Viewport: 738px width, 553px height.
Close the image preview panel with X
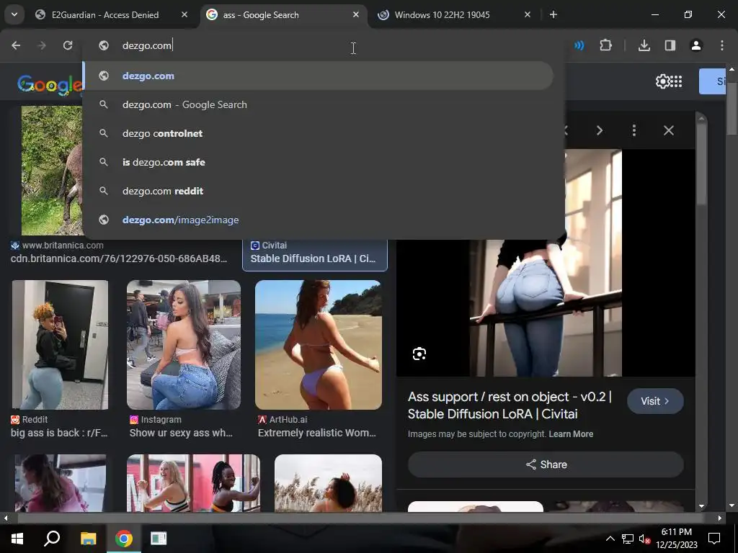668,130
